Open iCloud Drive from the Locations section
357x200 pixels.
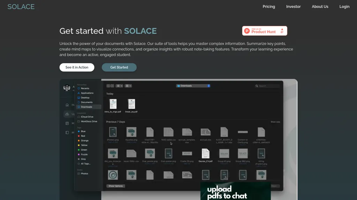pos(86,117)
